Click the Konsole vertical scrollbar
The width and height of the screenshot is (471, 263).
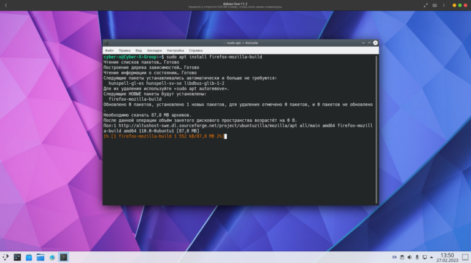click(x=377, y=130)
